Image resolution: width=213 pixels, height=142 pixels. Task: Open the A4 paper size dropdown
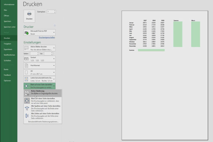click(x=39, y=72)
